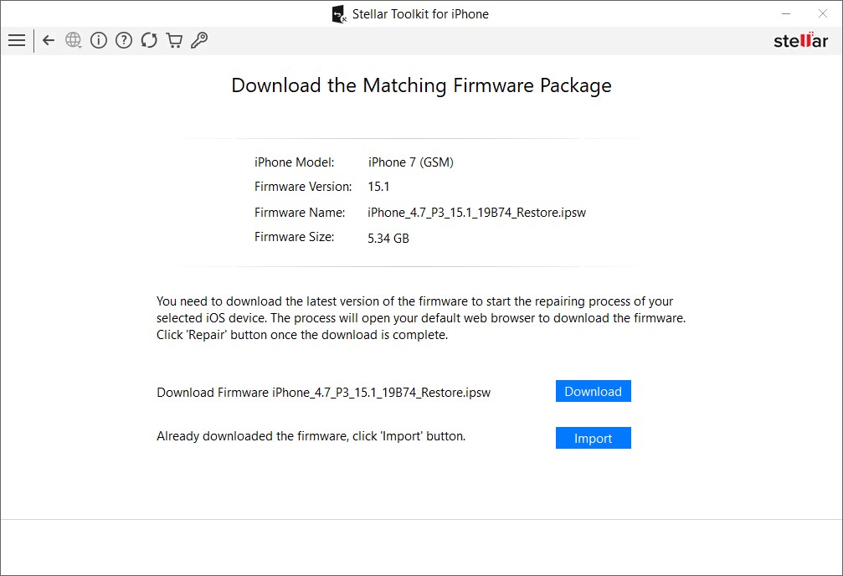The width and height of the screenshot is (843, 576).
Task: Click the Stellar logo in the toolbar
Action: (x=800, y=41)
